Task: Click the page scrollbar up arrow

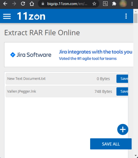Action: coord(136,11)
